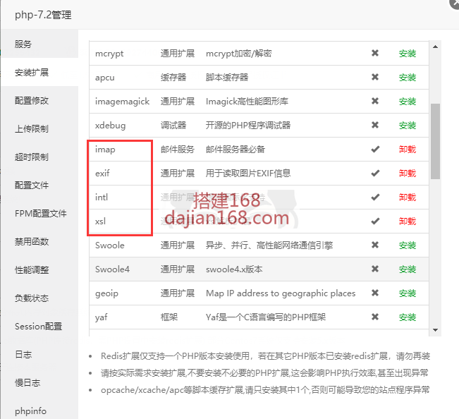The width and height of the screenshot is (459, 419).
Task: Click the X status icon for geoip
Action: (x=375, y=293)
